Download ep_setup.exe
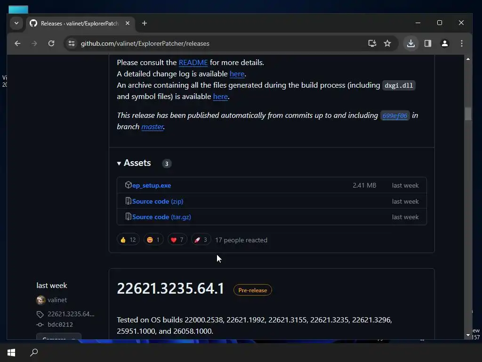482x362 pixels. (152, 185)
